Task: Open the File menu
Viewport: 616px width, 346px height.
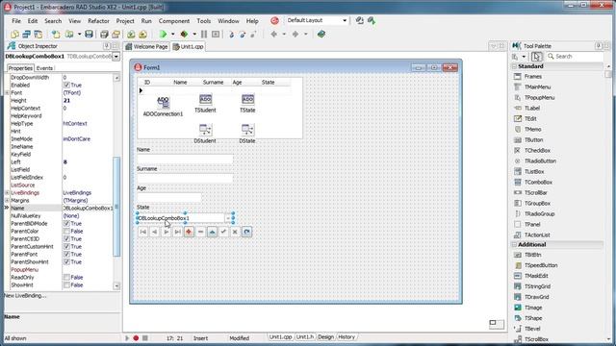Action: pos(16,21)
